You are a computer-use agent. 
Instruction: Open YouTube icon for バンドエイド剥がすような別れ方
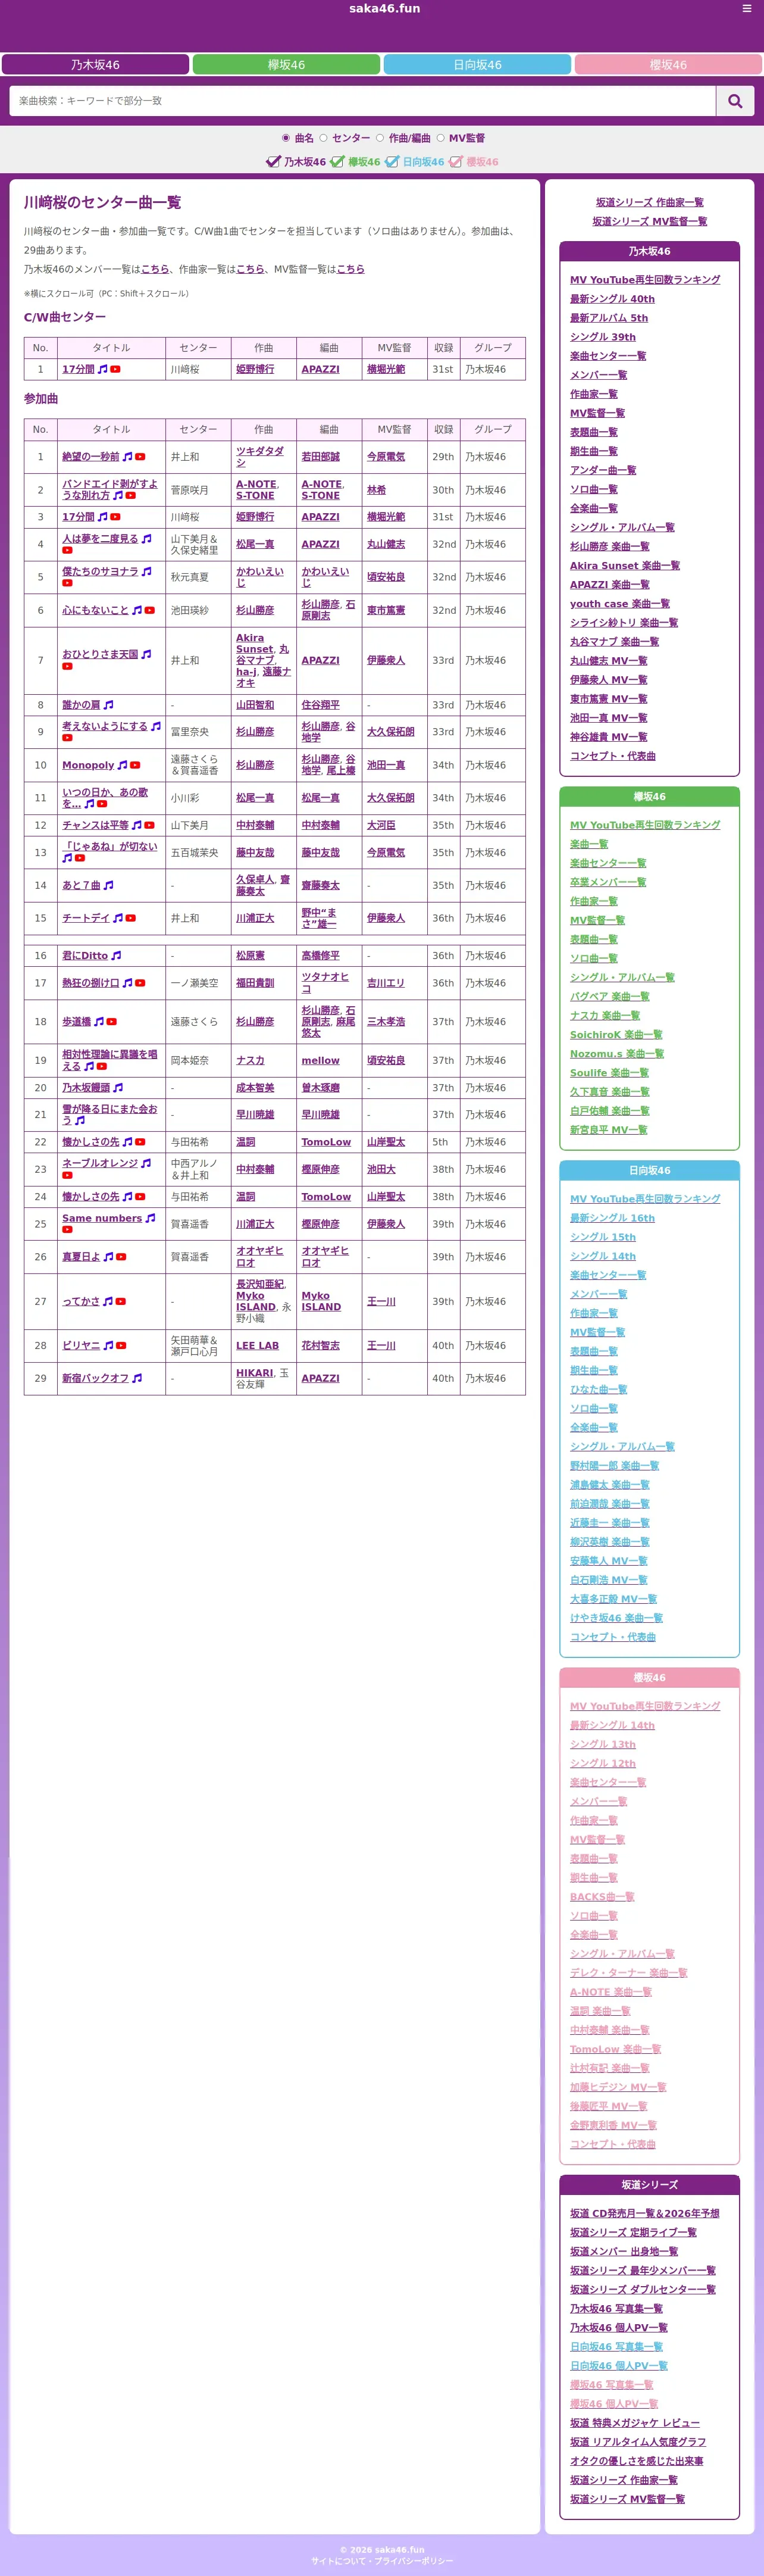130,496
